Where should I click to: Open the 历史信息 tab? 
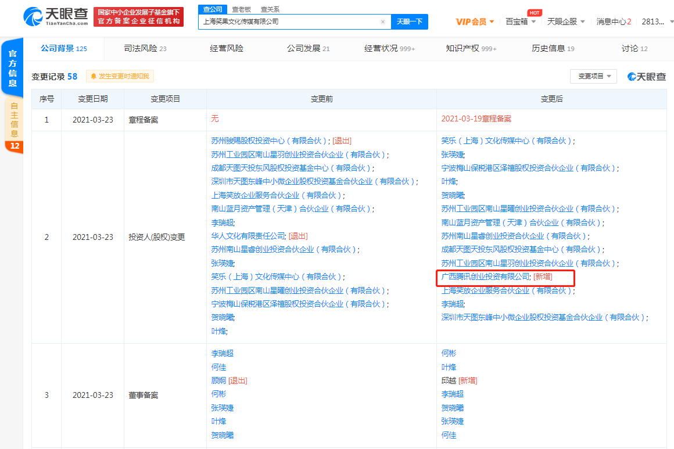(553, 49)
